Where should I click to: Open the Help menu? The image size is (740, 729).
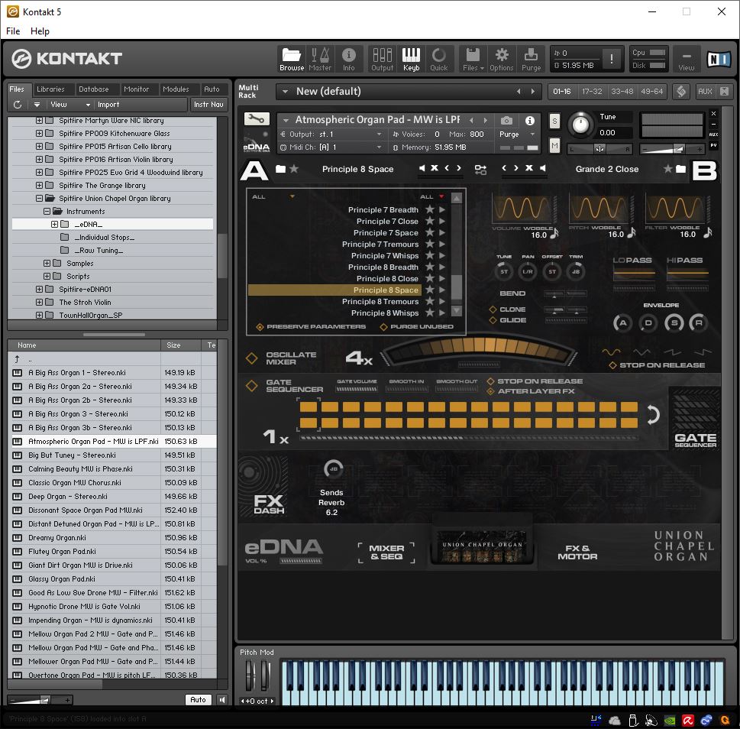coord(40,31)
